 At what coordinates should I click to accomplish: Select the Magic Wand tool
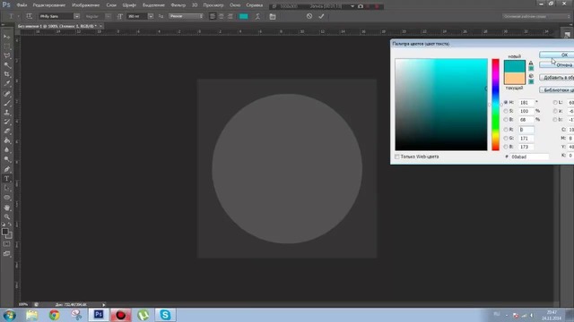point(7,65)
